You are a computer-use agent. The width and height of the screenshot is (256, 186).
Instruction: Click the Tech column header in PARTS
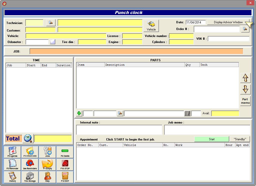click(219, 65)
